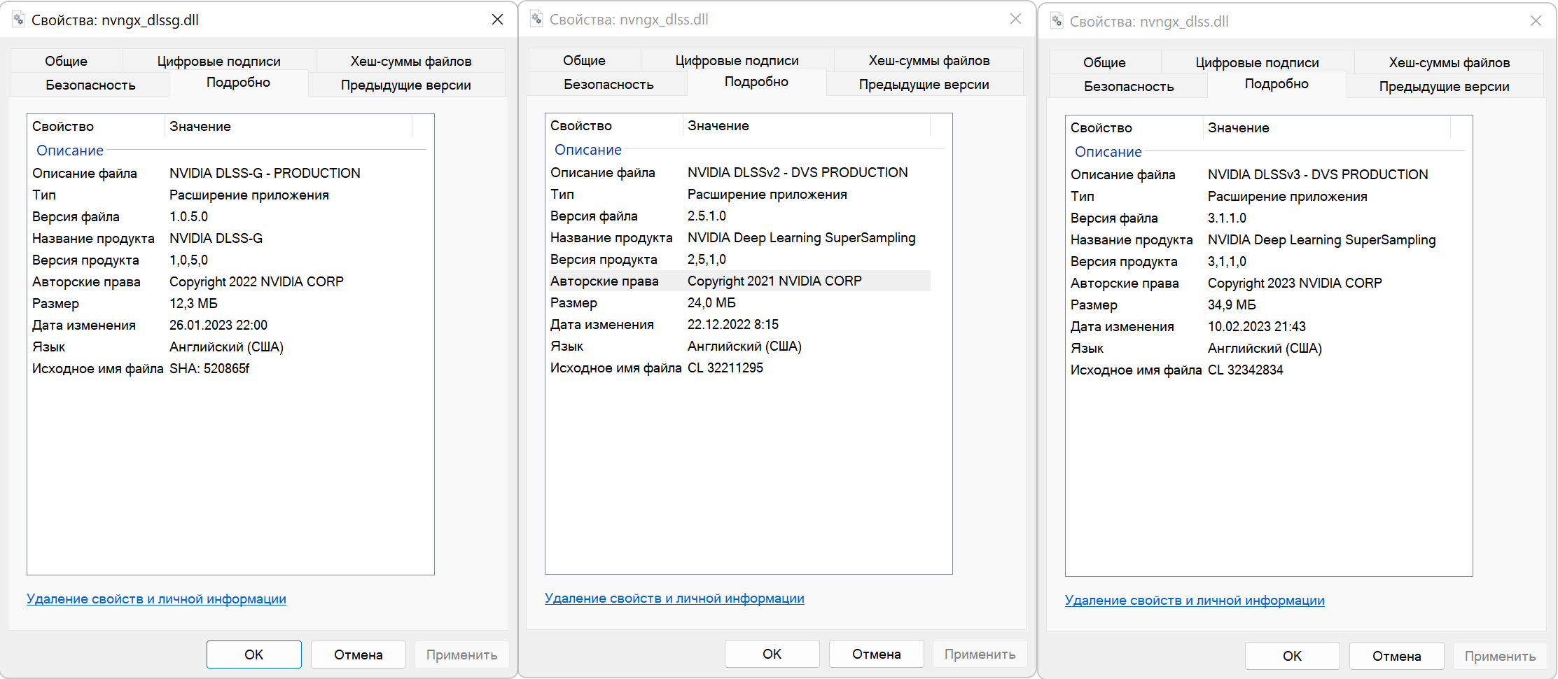Click the file icon in middle properties window title

[536, 19]
